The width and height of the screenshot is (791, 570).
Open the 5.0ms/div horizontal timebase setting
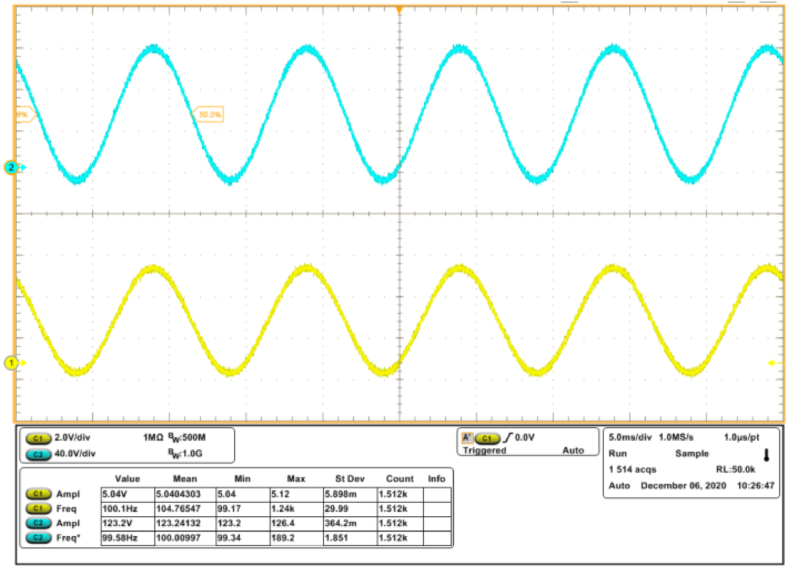pyautogui.click(x=630, y=438)
